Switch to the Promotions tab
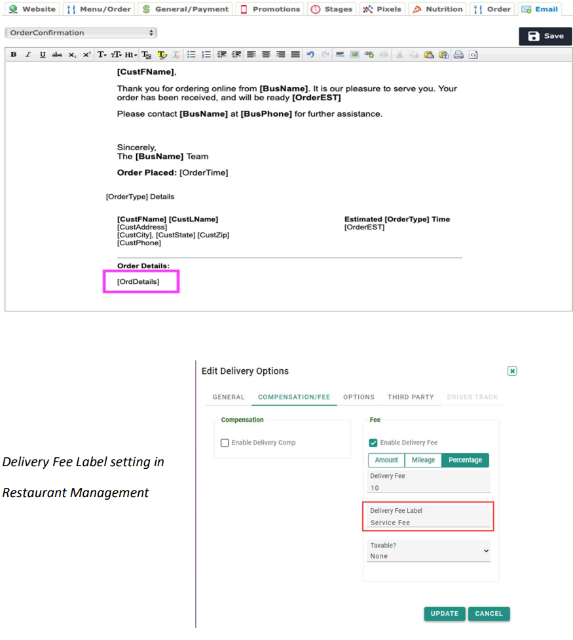 [270, 9]
